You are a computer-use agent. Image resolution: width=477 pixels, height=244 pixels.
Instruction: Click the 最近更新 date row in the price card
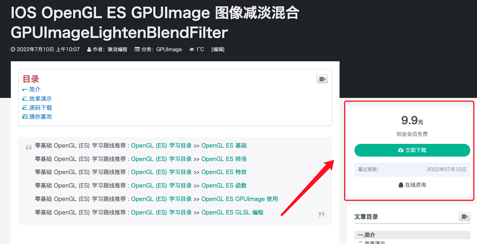(412, 170)
